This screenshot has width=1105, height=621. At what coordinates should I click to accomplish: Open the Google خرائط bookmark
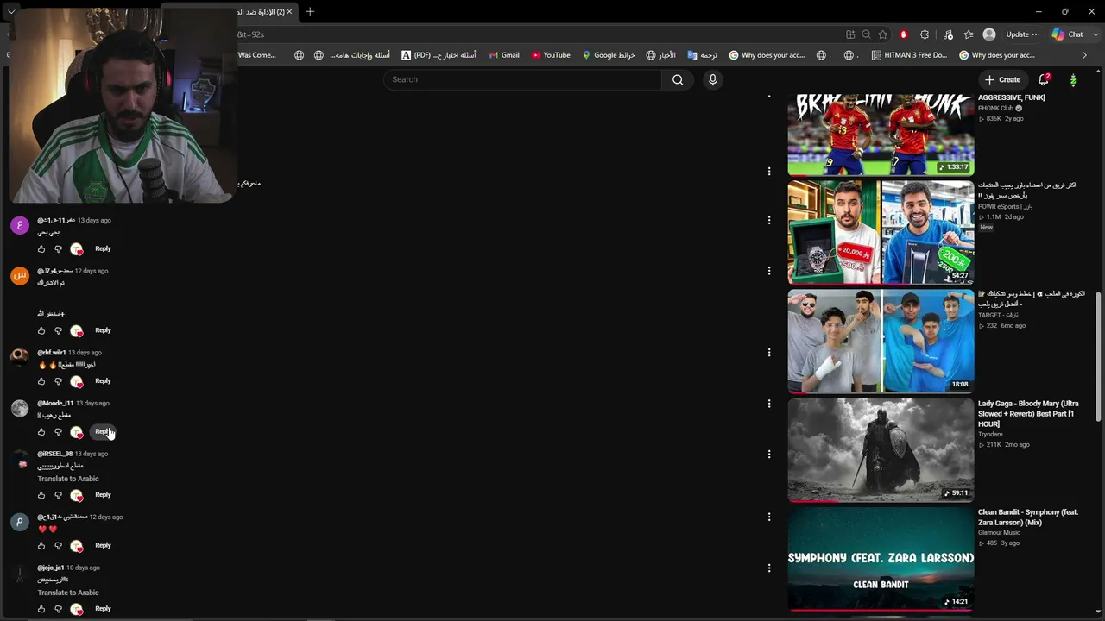[609, 55]
